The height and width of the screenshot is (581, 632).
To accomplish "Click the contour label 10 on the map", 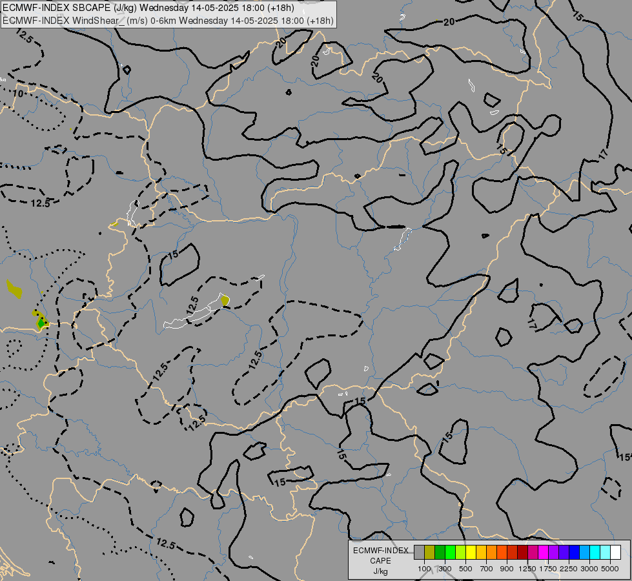I will (x=17, y=94).
